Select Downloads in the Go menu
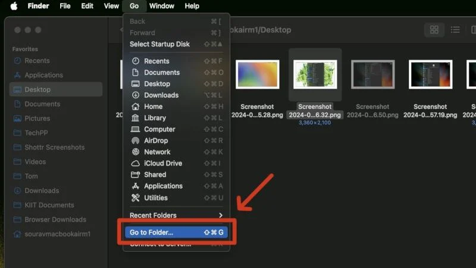476x268 pixels. (x=161, y=95)
